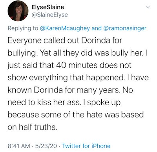Open the Twitter for iPhone source link

tap(86, 146)
